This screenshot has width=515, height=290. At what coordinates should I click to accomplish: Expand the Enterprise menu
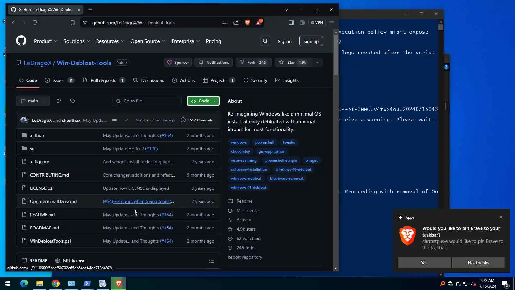(185, 41)
